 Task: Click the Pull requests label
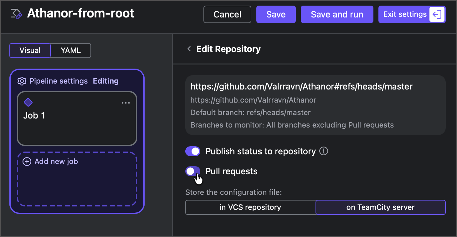[231, 171]
